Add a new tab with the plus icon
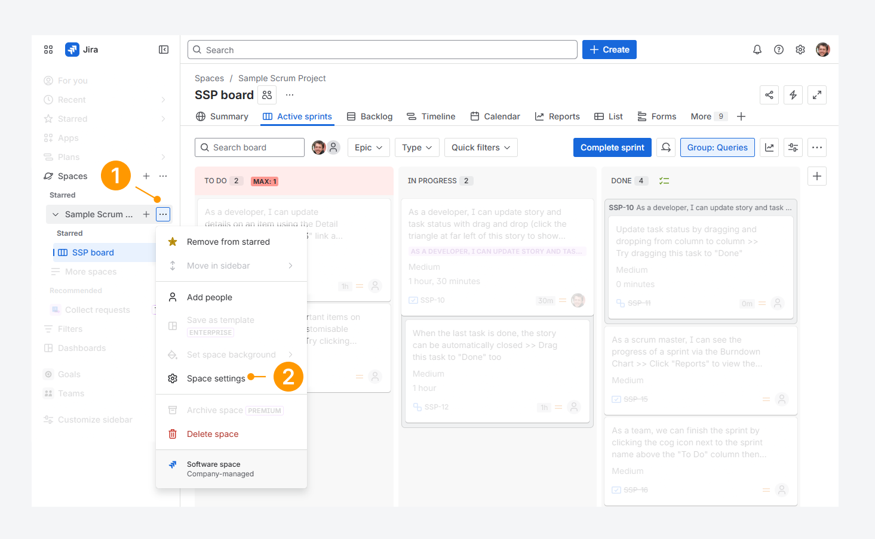The width and height of the screenshot is (875, 539). 741,116
